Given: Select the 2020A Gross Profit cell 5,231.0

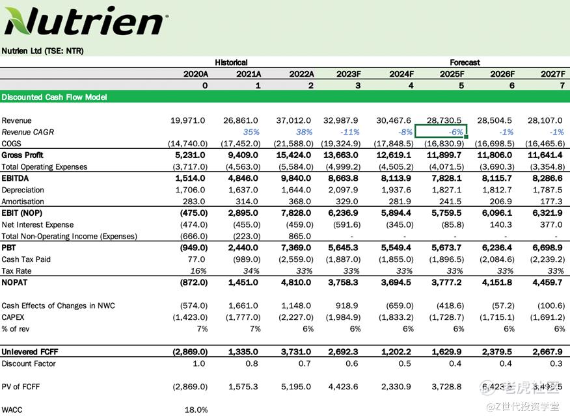Looking at the screenshot, I should click(x=190, y=155).
